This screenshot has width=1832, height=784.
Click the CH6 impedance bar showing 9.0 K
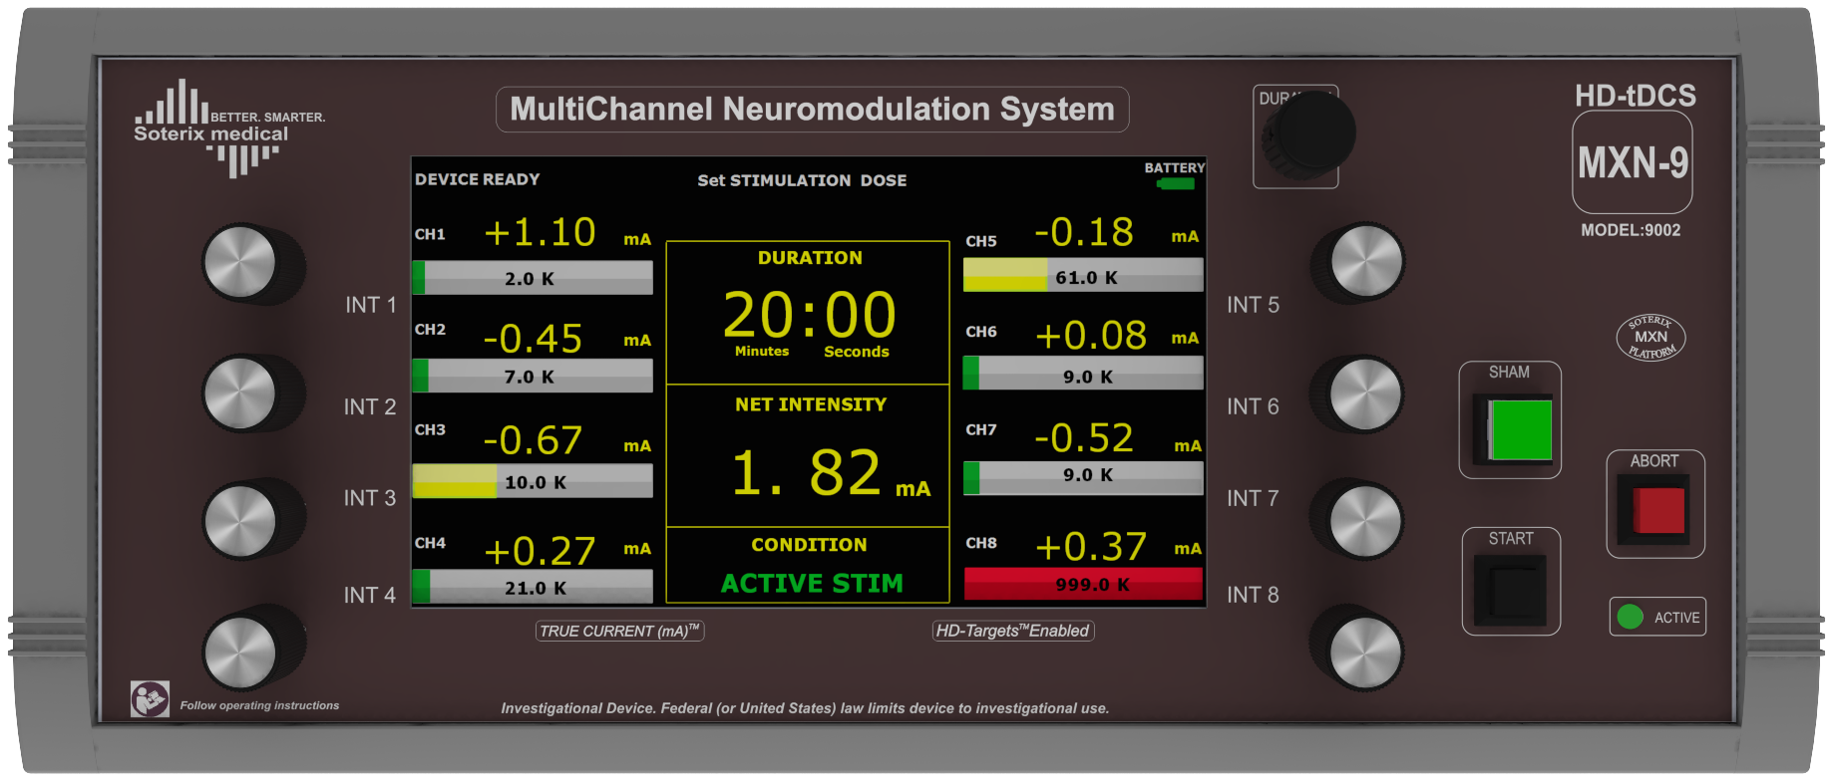1083,374
